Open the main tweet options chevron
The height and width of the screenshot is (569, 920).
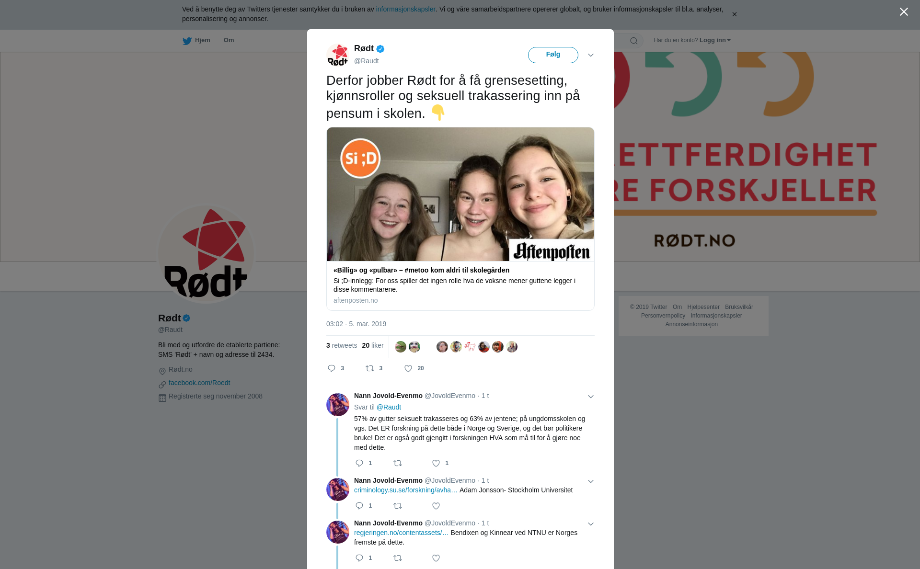point(591,55)
